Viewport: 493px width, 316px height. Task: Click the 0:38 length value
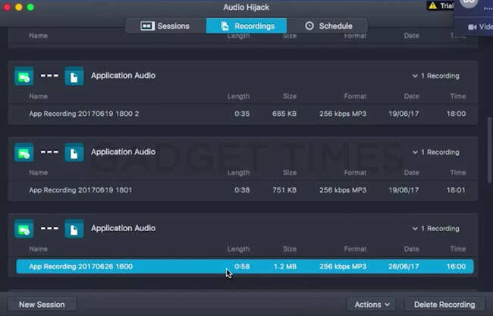click(x=242, y=190)
